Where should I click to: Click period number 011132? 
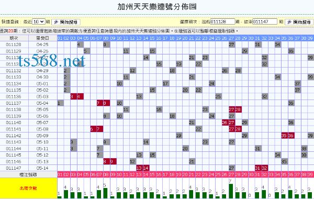click(x=14, y=71)
